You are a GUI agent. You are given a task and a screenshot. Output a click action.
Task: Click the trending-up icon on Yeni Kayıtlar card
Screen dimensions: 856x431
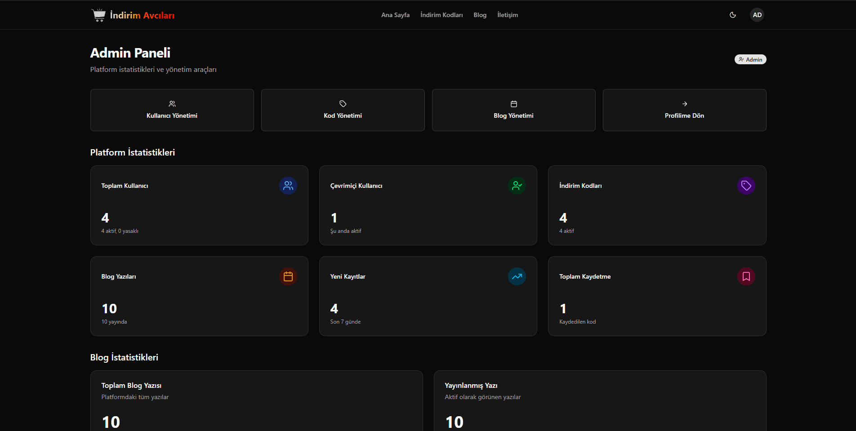coord(517,276)
